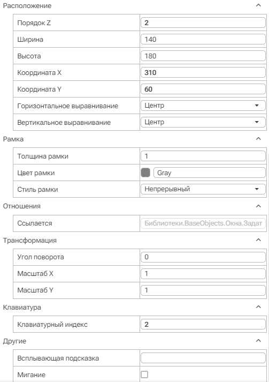Click the Высота field showing 180

pos(203,56)
